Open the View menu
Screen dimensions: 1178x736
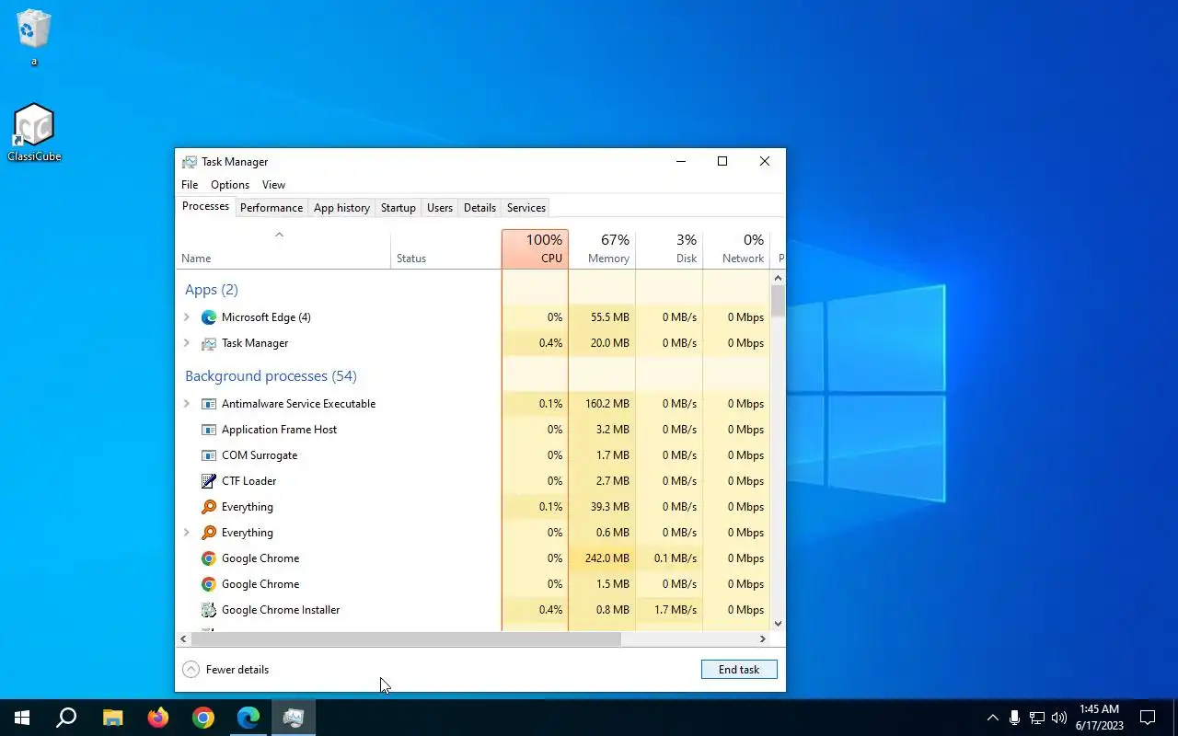273,185
